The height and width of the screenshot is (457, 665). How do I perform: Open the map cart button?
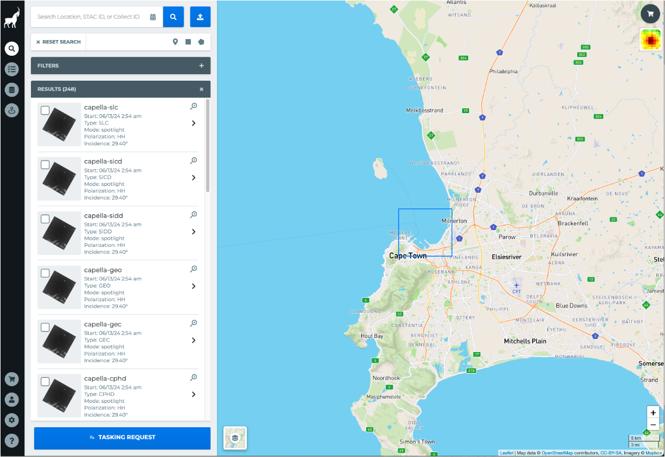650,14
